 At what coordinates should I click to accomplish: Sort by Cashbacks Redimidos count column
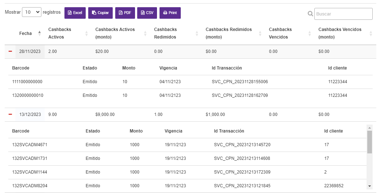click(197, 33)
